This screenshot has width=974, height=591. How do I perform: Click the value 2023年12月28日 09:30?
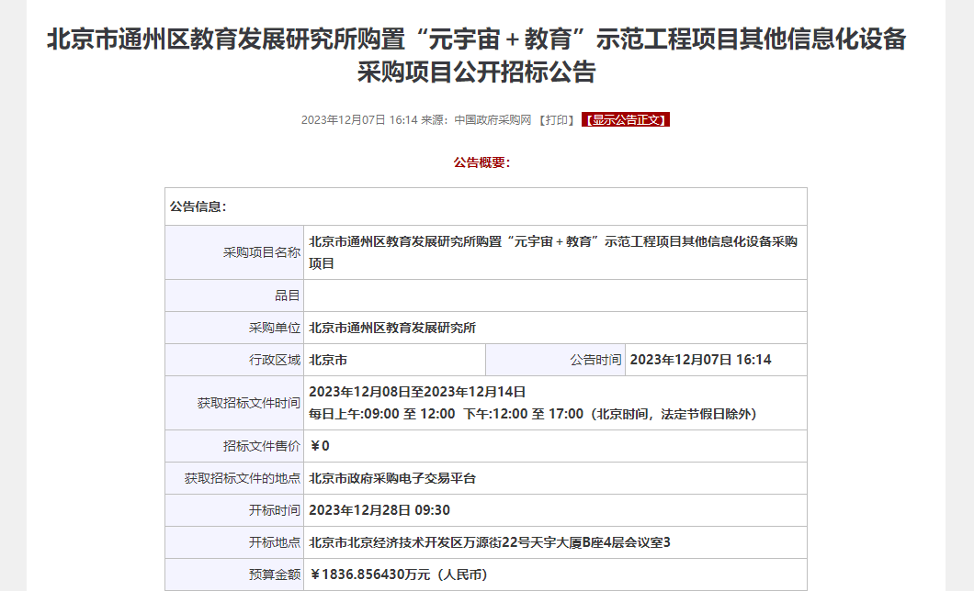point(379,511)
